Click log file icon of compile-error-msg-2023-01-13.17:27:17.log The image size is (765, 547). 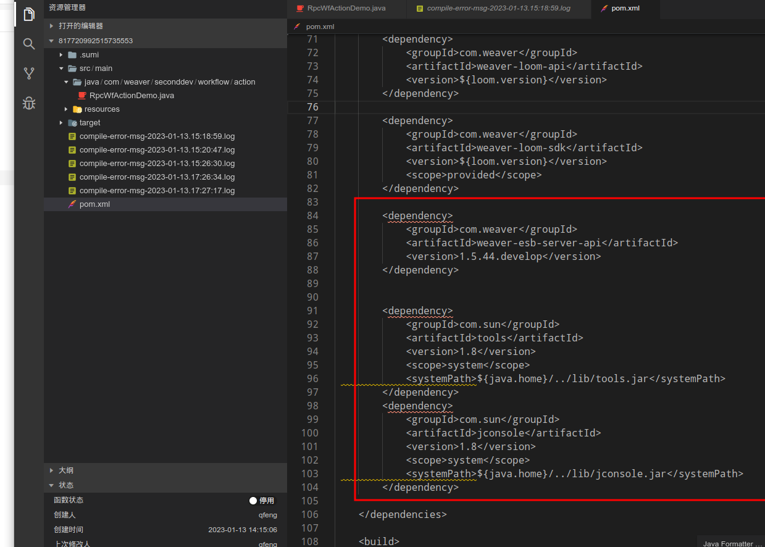[72, 191]
